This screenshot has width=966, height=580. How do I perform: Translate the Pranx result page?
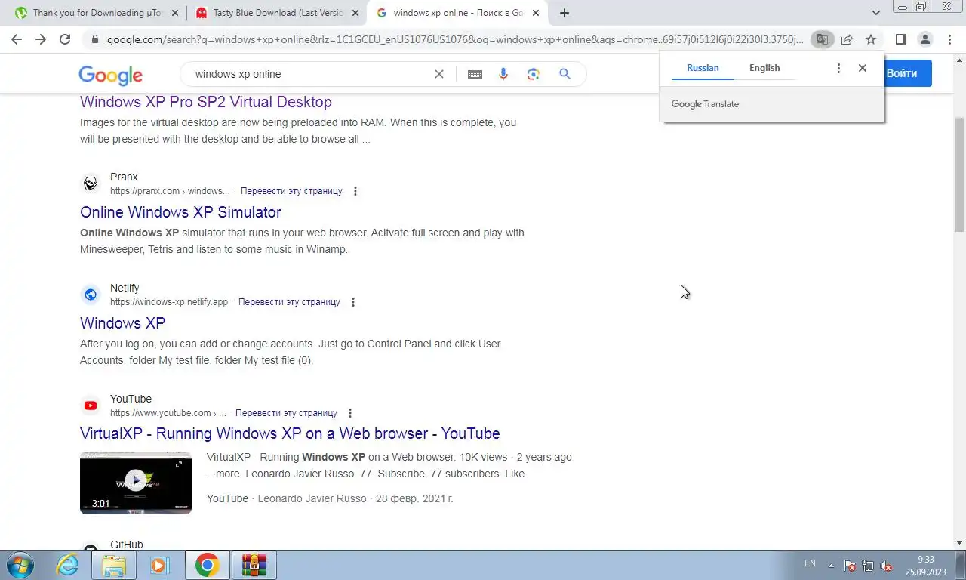[x=291, y=191]
